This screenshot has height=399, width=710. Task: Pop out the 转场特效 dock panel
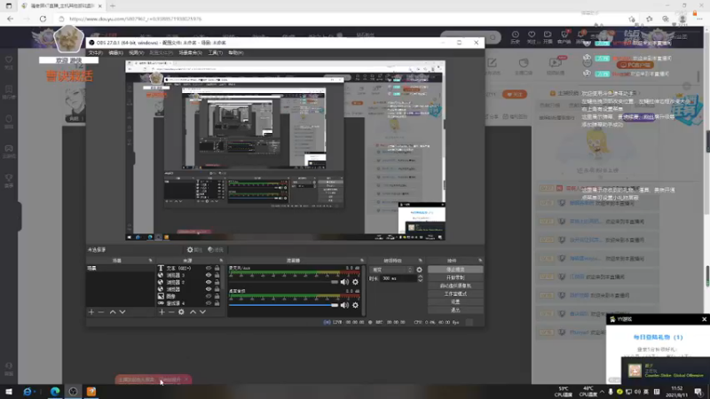pyautogui.click(x=420, y=261)
